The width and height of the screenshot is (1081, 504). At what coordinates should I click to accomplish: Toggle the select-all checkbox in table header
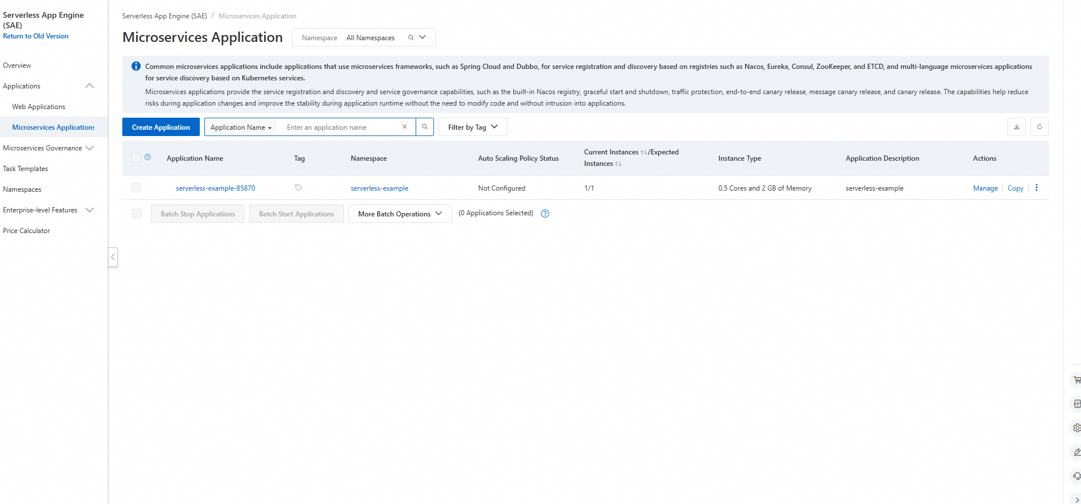pyautogui.click(x=136, y=158)
